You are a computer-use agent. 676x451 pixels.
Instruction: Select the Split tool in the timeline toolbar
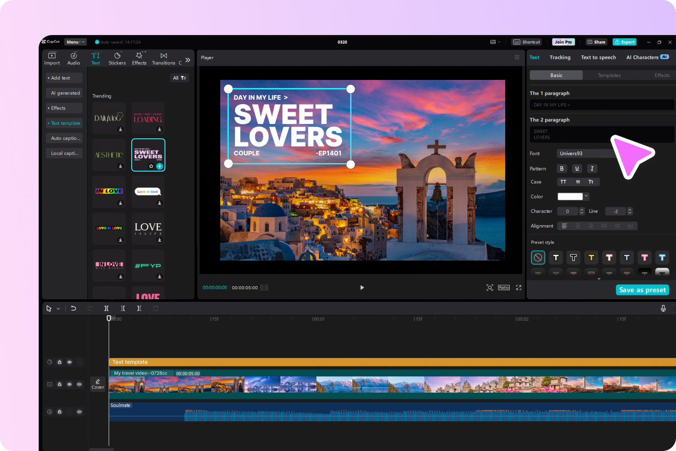107,309
